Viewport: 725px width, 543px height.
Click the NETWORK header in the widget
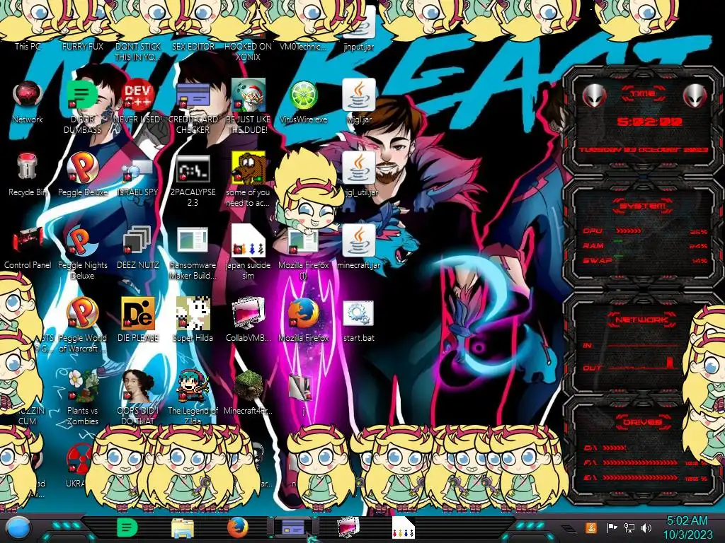(643, 320)
